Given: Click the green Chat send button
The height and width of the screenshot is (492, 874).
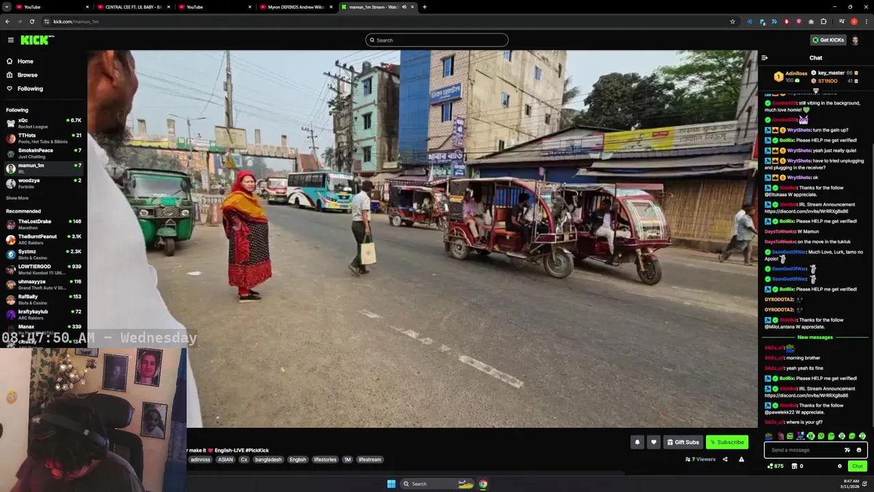Looking at the screenshot, I should (858, 466).
